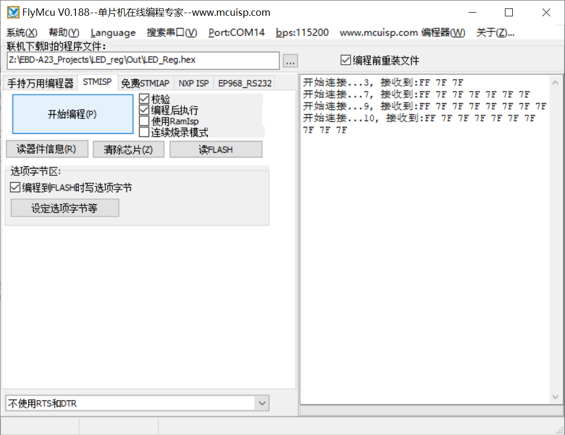Viewport: 565px width, 435px height.
Task: Click the progress bar below the log
Action: point(431,411)
